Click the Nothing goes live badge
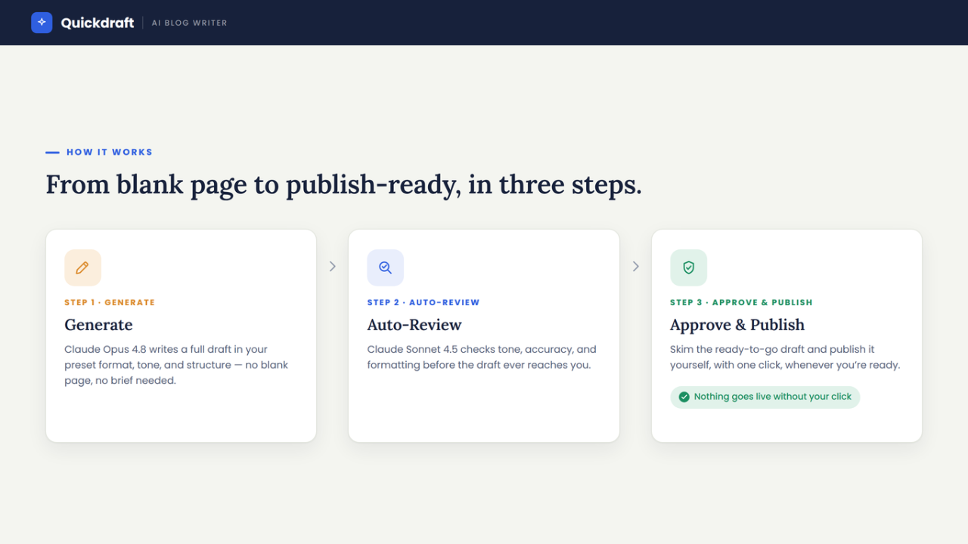The height and width of the screenshot is (544, 968). coord(765,397)
